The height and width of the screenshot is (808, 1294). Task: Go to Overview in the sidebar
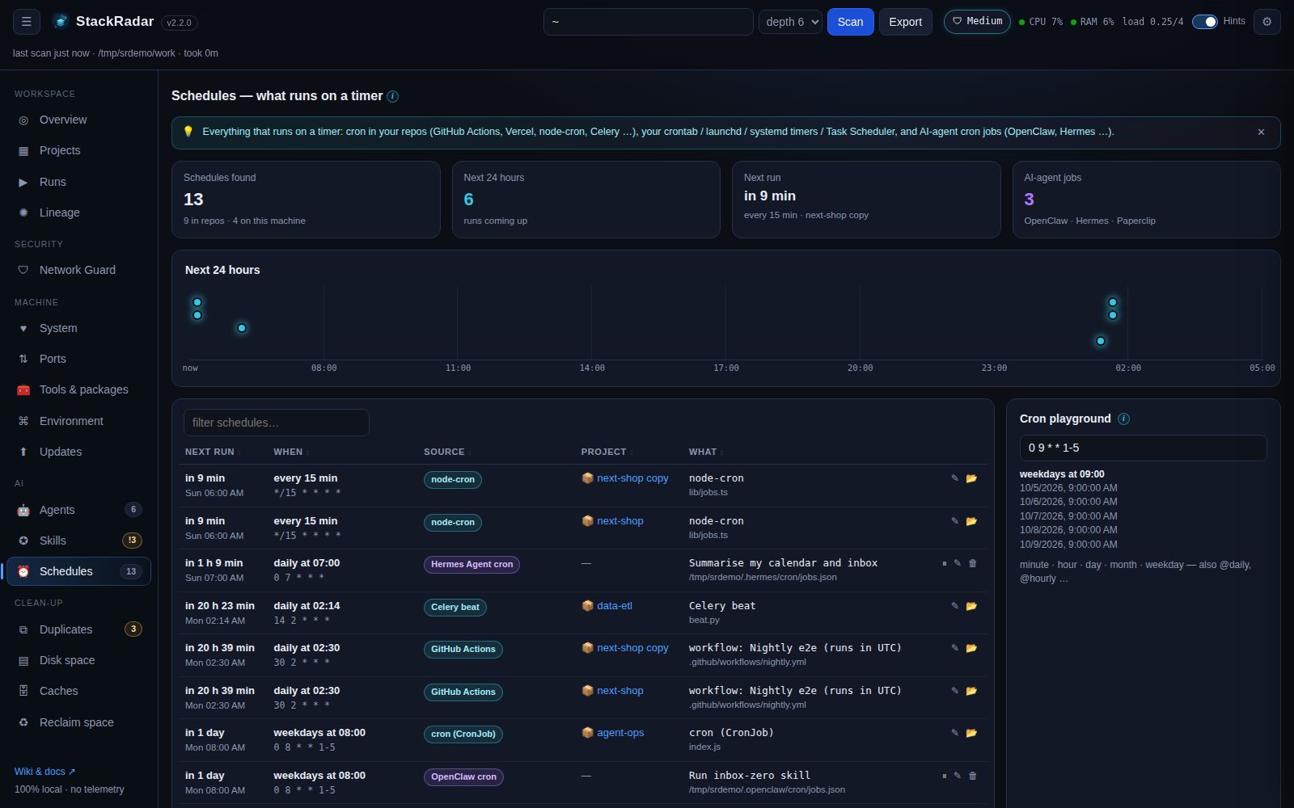coord(78,120)
